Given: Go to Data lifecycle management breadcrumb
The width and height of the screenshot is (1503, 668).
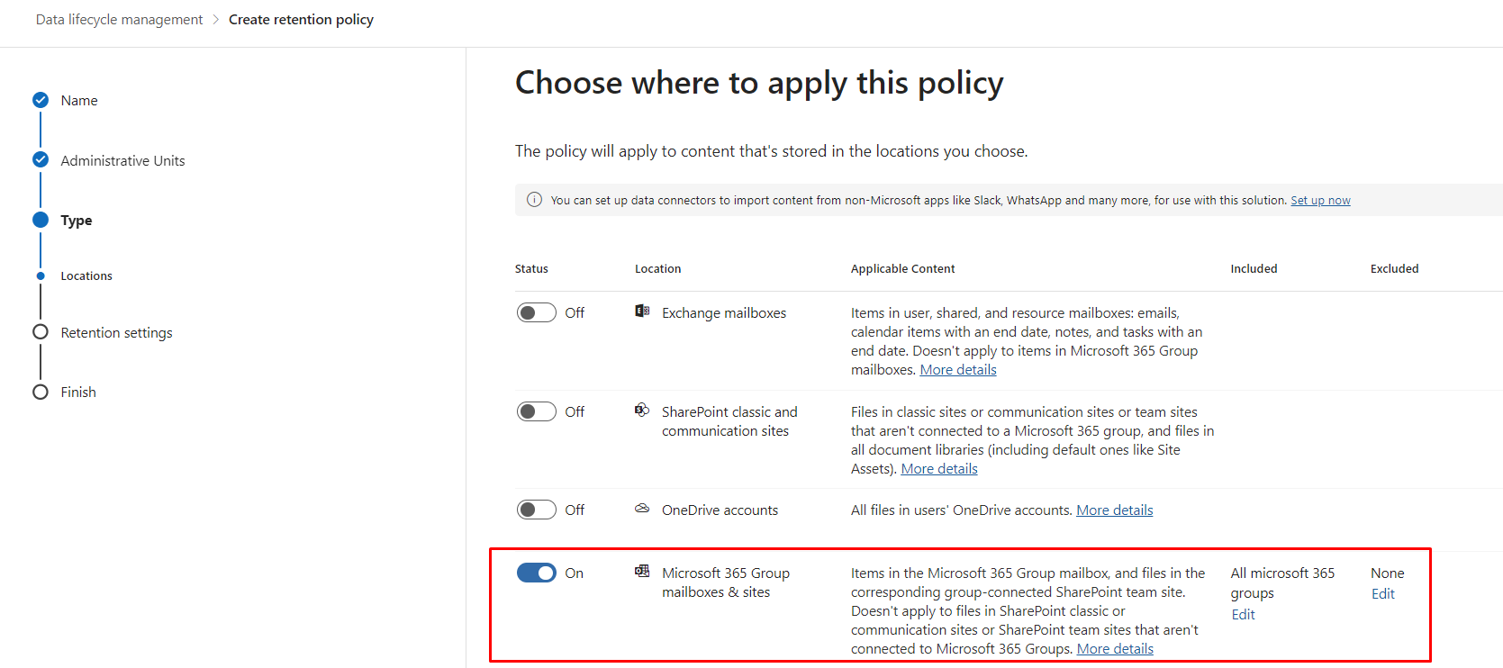Looking at the screenshot, I should [x=119, y=20].
